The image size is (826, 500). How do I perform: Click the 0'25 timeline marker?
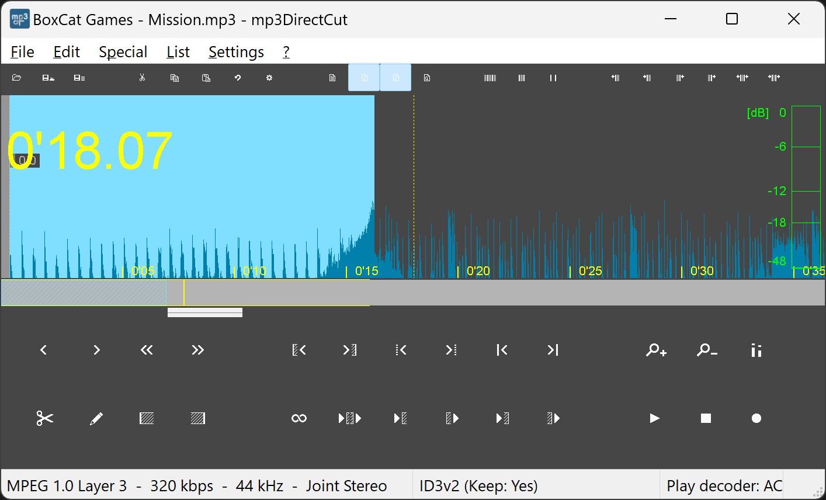[590, 271]
